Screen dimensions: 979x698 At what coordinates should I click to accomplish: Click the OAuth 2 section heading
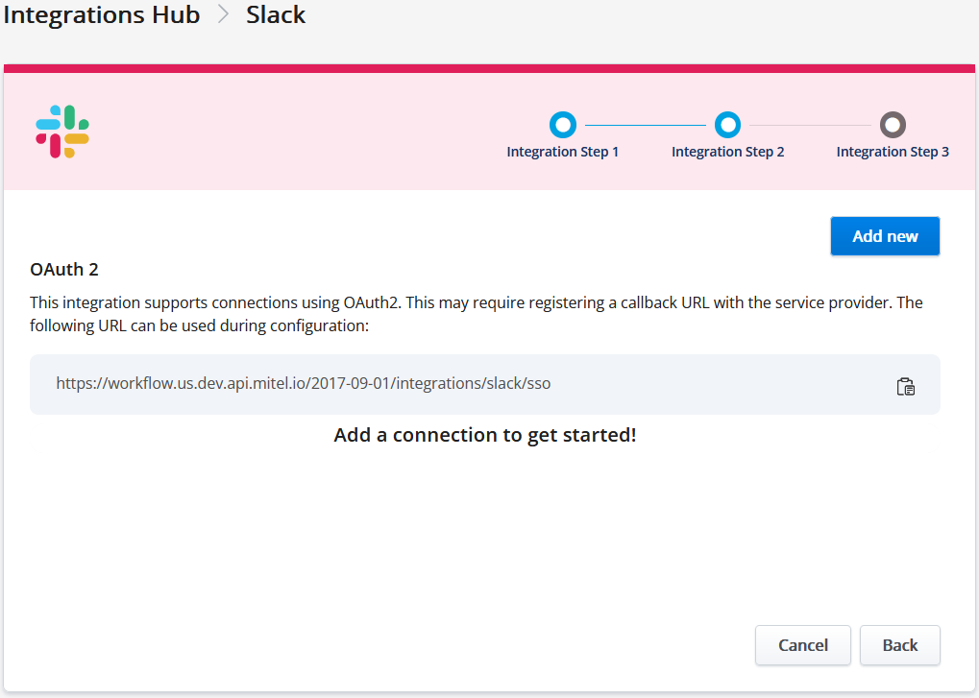point(63,269)
